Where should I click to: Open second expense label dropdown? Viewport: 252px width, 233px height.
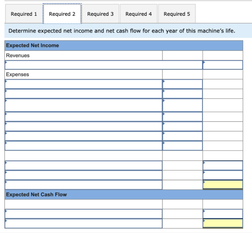click(83, 94)
